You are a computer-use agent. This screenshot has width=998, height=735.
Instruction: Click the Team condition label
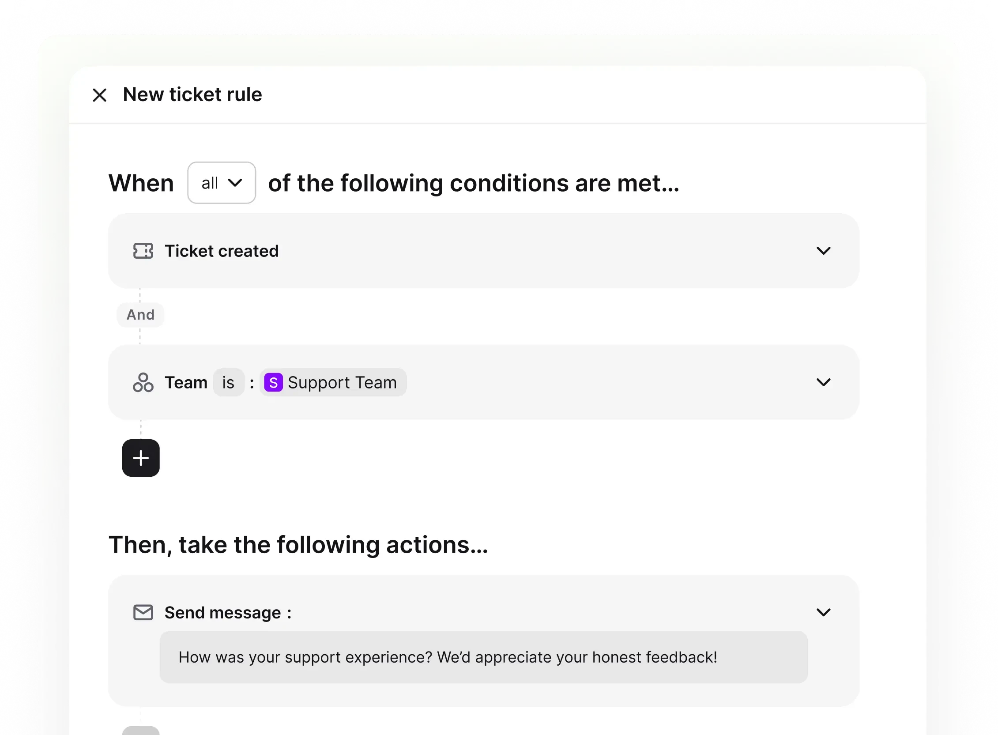186,382
